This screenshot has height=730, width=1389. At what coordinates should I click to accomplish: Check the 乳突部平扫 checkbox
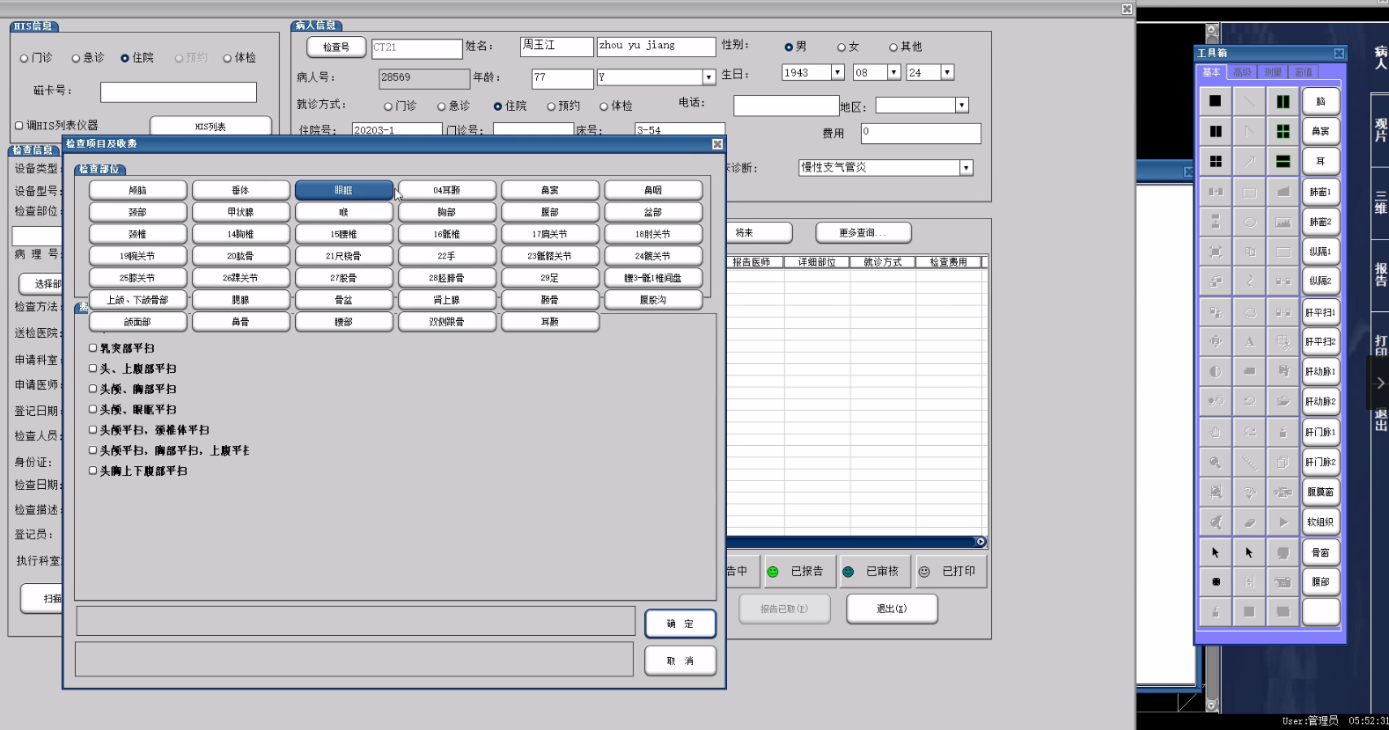point(92,348)
